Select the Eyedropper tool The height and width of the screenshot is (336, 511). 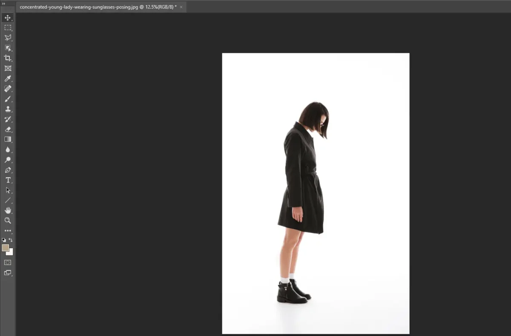(8, 79)
